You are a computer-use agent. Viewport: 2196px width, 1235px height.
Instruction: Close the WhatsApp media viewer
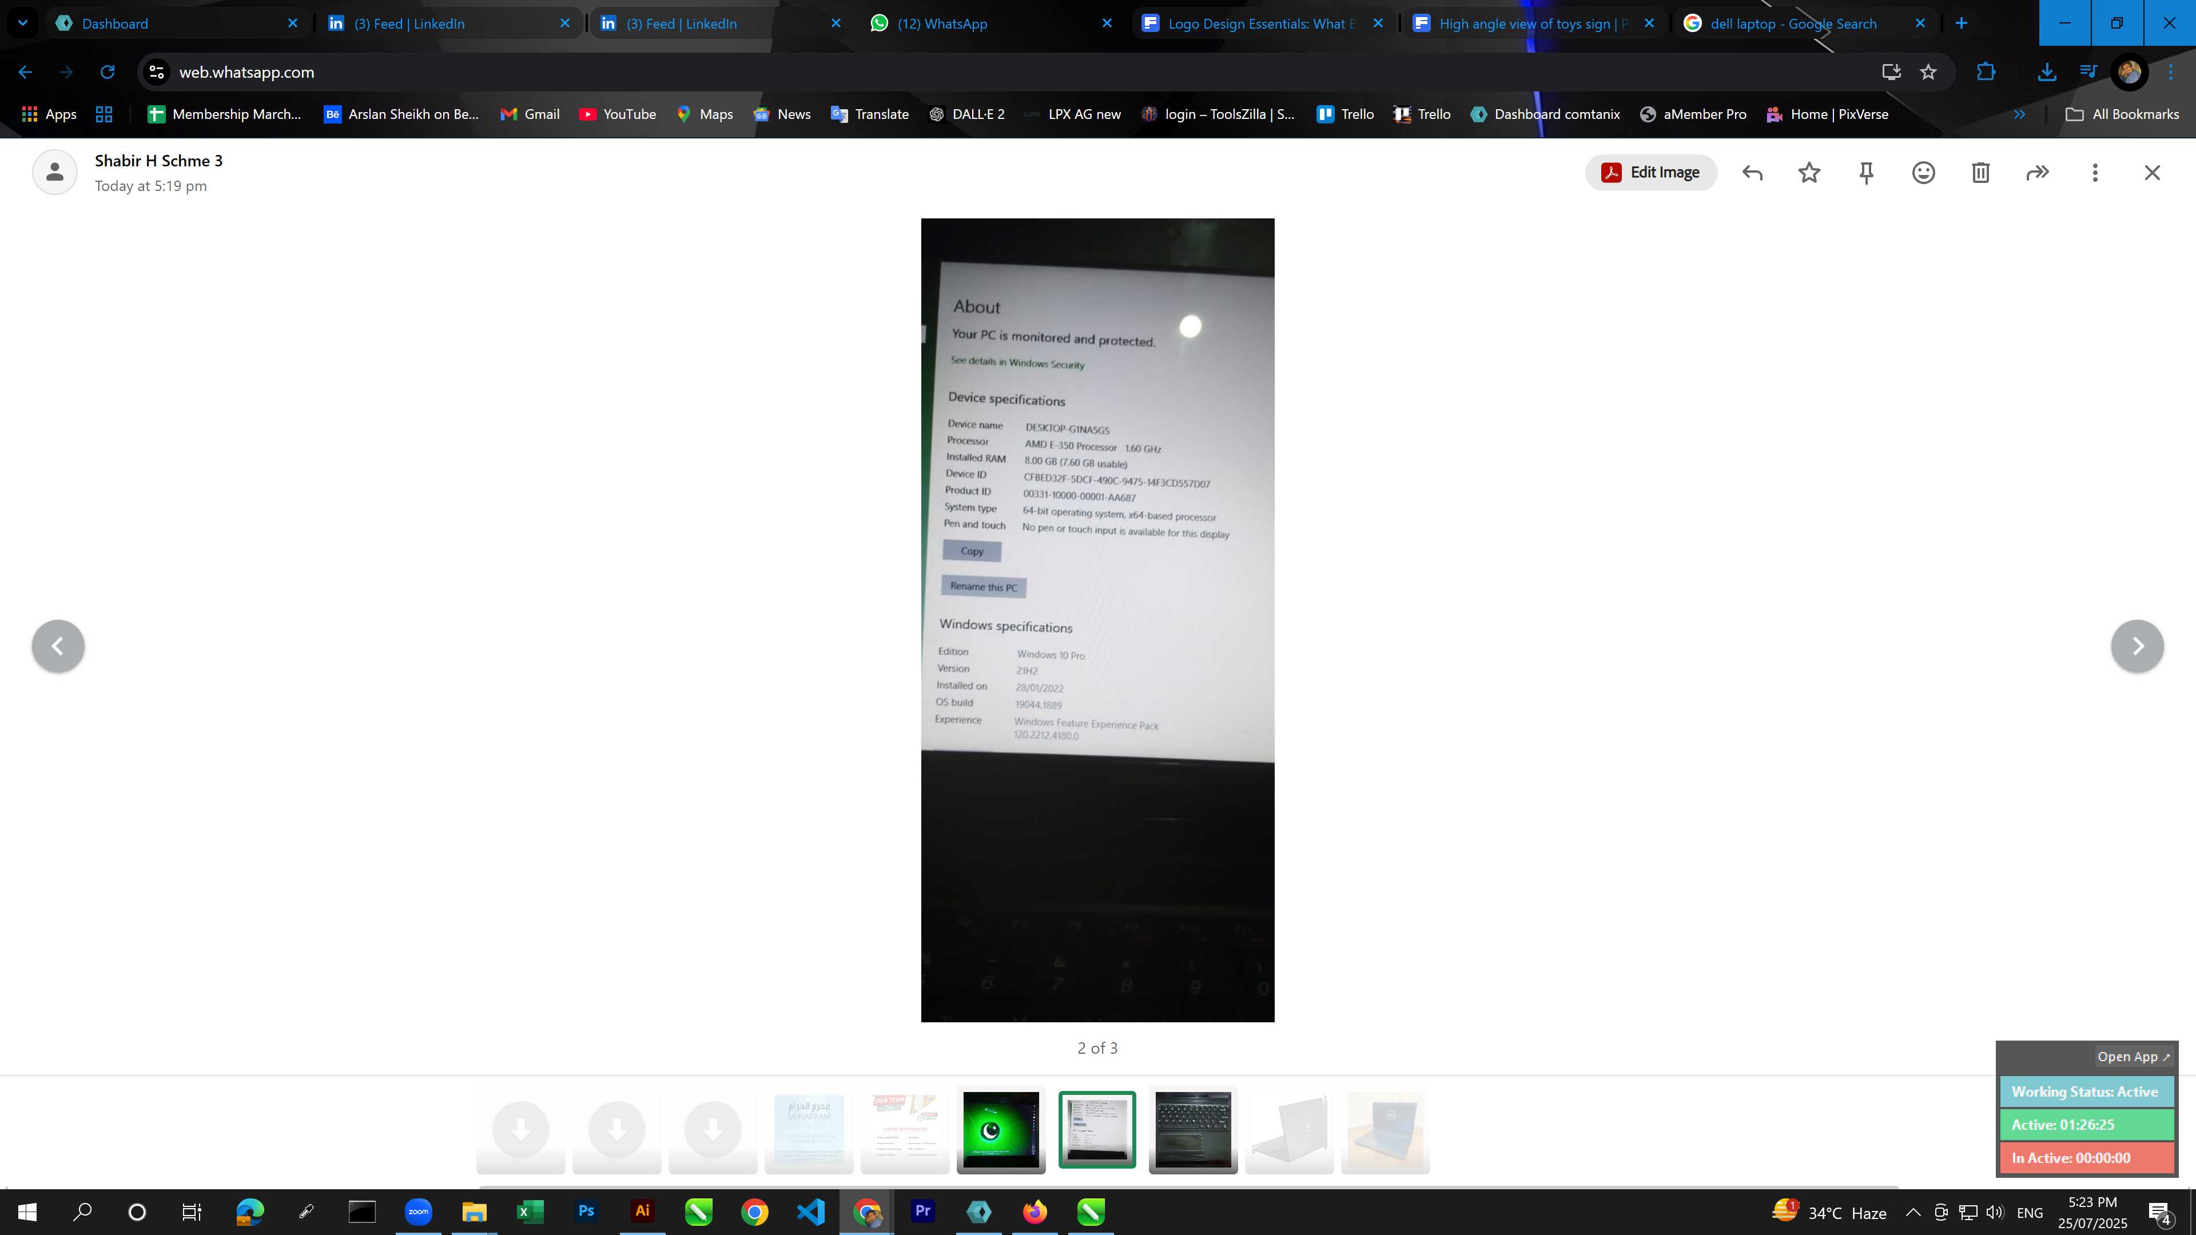point(2151,173)
